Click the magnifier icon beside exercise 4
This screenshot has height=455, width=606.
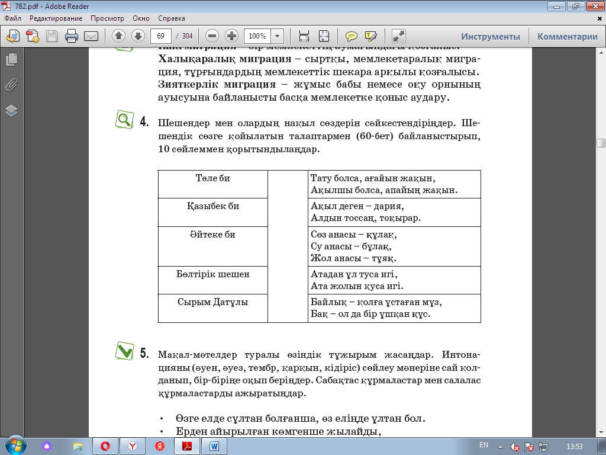(x=124, y=120)
